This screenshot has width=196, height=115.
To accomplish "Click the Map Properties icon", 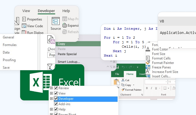I will coord(65,19).
